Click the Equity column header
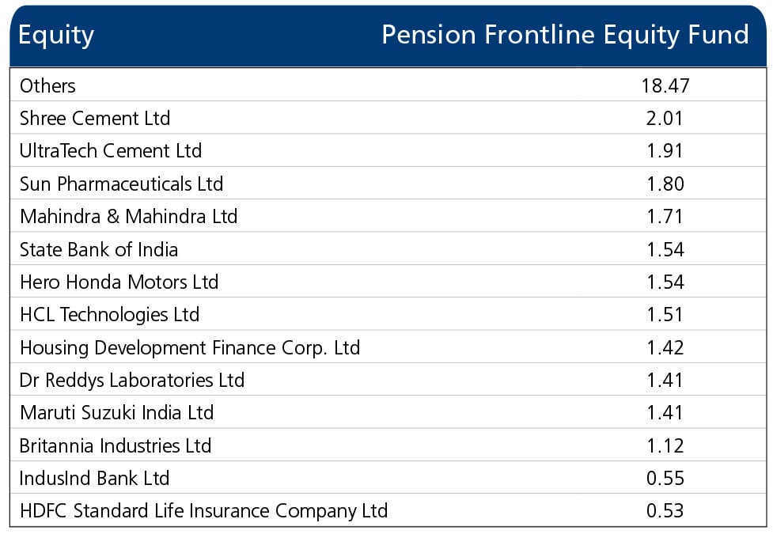 point(56,35)
